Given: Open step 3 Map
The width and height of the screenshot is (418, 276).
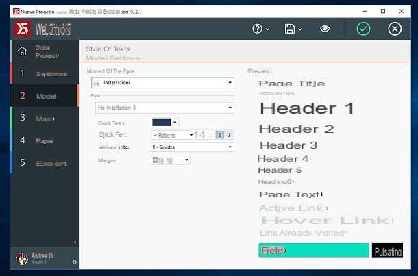Looking at the screenshot, I should pyautogui.click(x=45, y=118).
